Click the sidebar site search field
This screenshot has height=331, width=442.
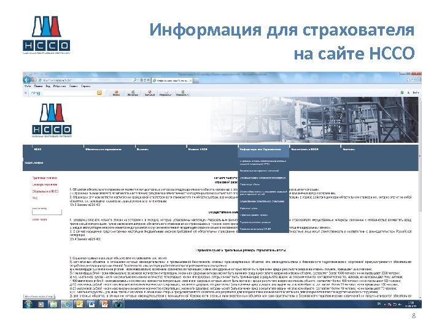[x=47, y=213]
